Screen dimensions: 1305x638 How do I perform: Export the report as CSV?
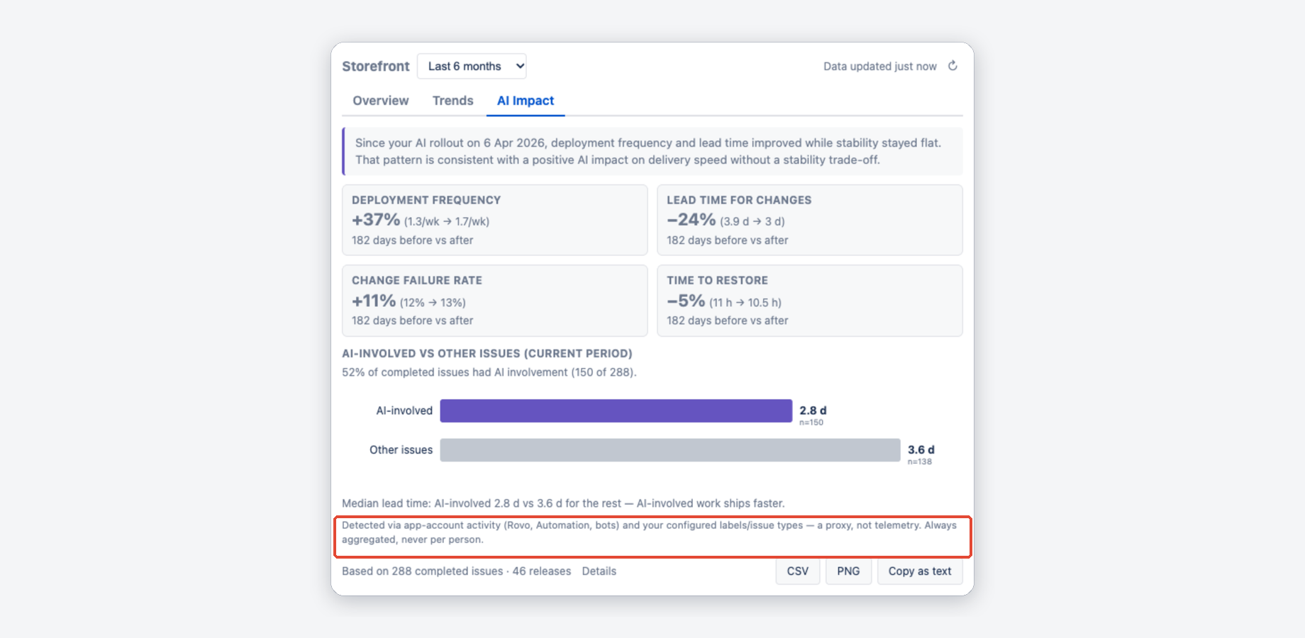798,571
